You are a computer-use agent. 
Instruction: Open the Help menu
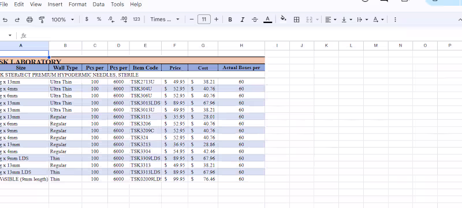click(x=136, y=5)
